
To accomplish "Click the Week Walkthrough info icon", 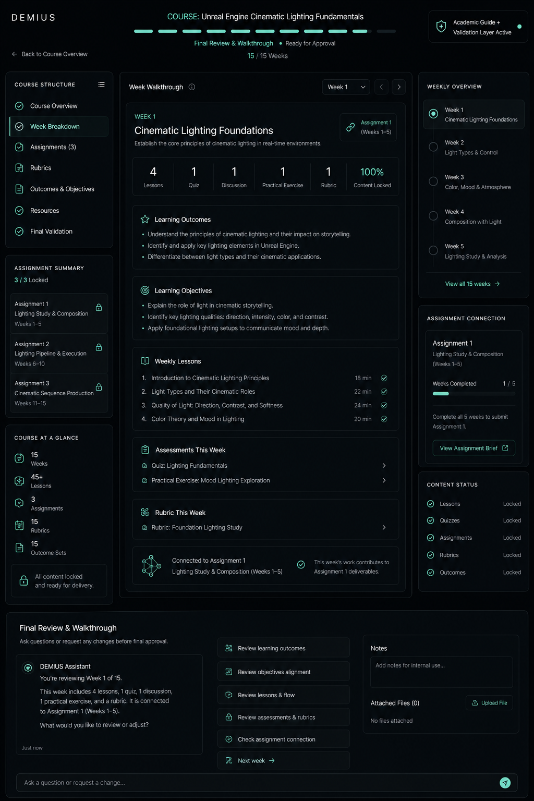I will [192, 87].
